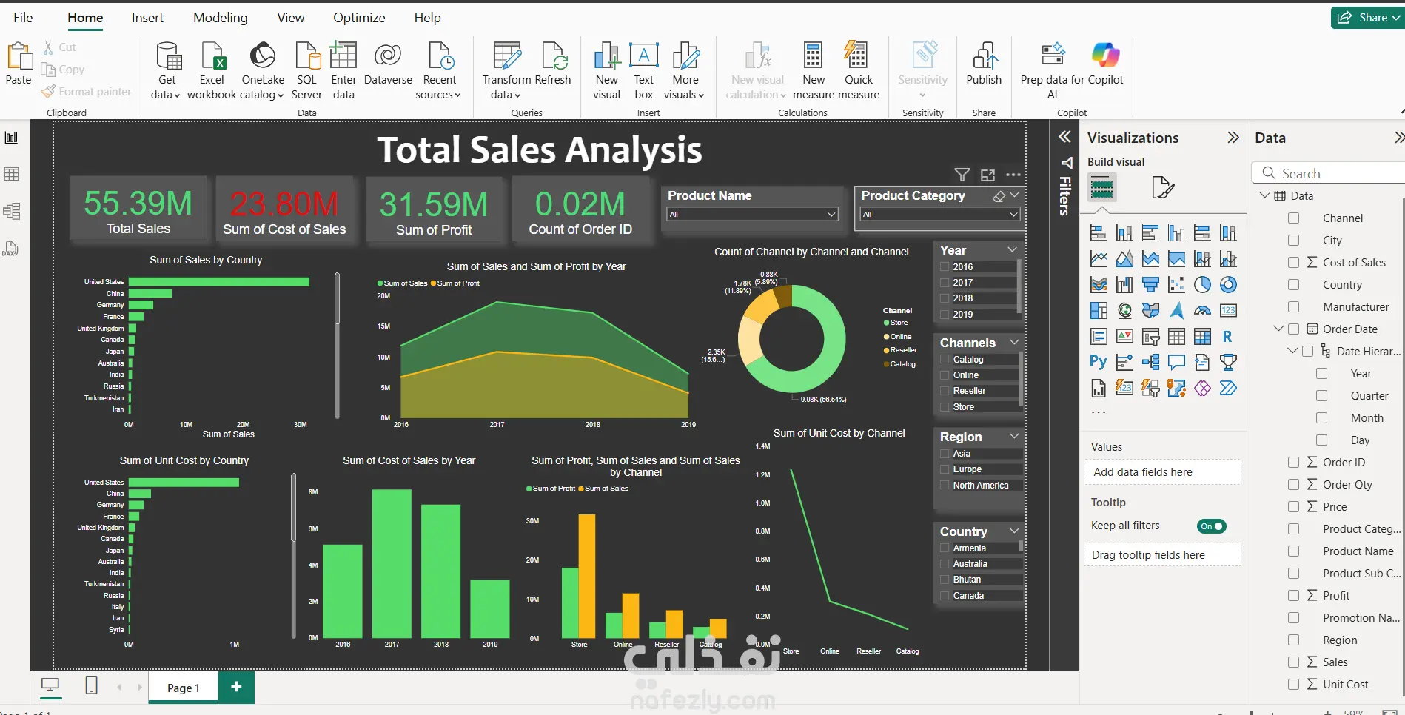Image resolution: width=1405 pixels, height=715 pixels.
Task: Select the donut chart visualization type
Action: [x=1228, y=285]
